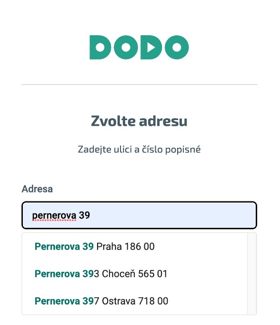Select suggestion Pernerova 39 Praha 186 00
280x325 pixels.
tap(135, 247)
